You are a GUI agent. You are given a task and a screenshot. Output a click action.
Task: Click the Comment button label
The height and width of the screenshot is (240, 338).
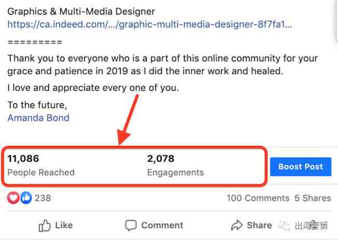tap(162, 225)
